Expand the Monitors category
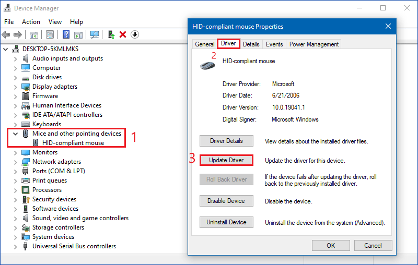The width and height of the screenshot is (418, 265). [16, 153]
